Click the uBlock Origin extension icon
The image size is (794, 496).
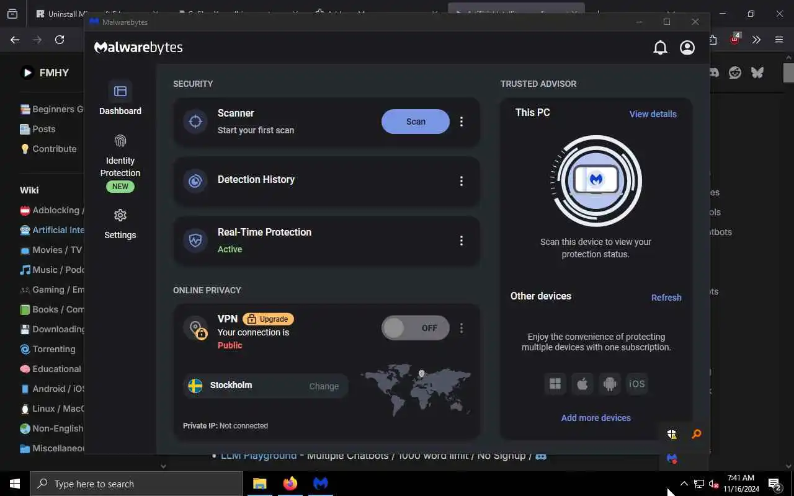click(x=735, y=39)
